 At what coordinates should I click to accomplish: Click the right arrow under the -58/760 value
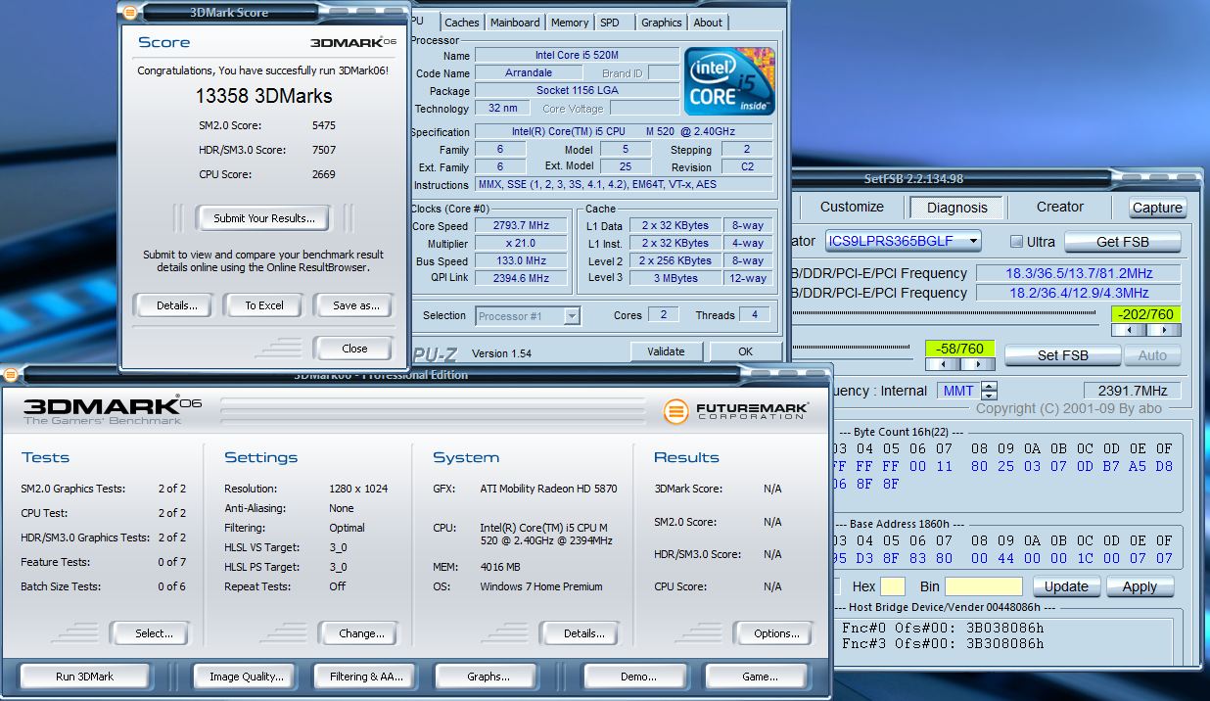[x=977, y=364]
